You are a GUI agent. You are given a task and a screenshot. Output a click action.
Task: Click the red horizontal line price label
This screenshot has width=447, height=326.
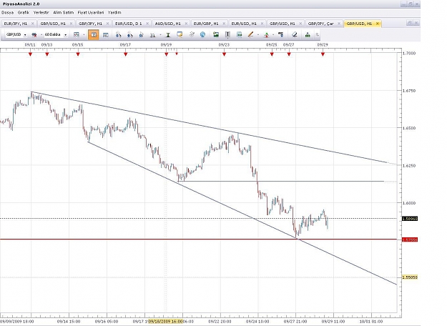point(410,239)
